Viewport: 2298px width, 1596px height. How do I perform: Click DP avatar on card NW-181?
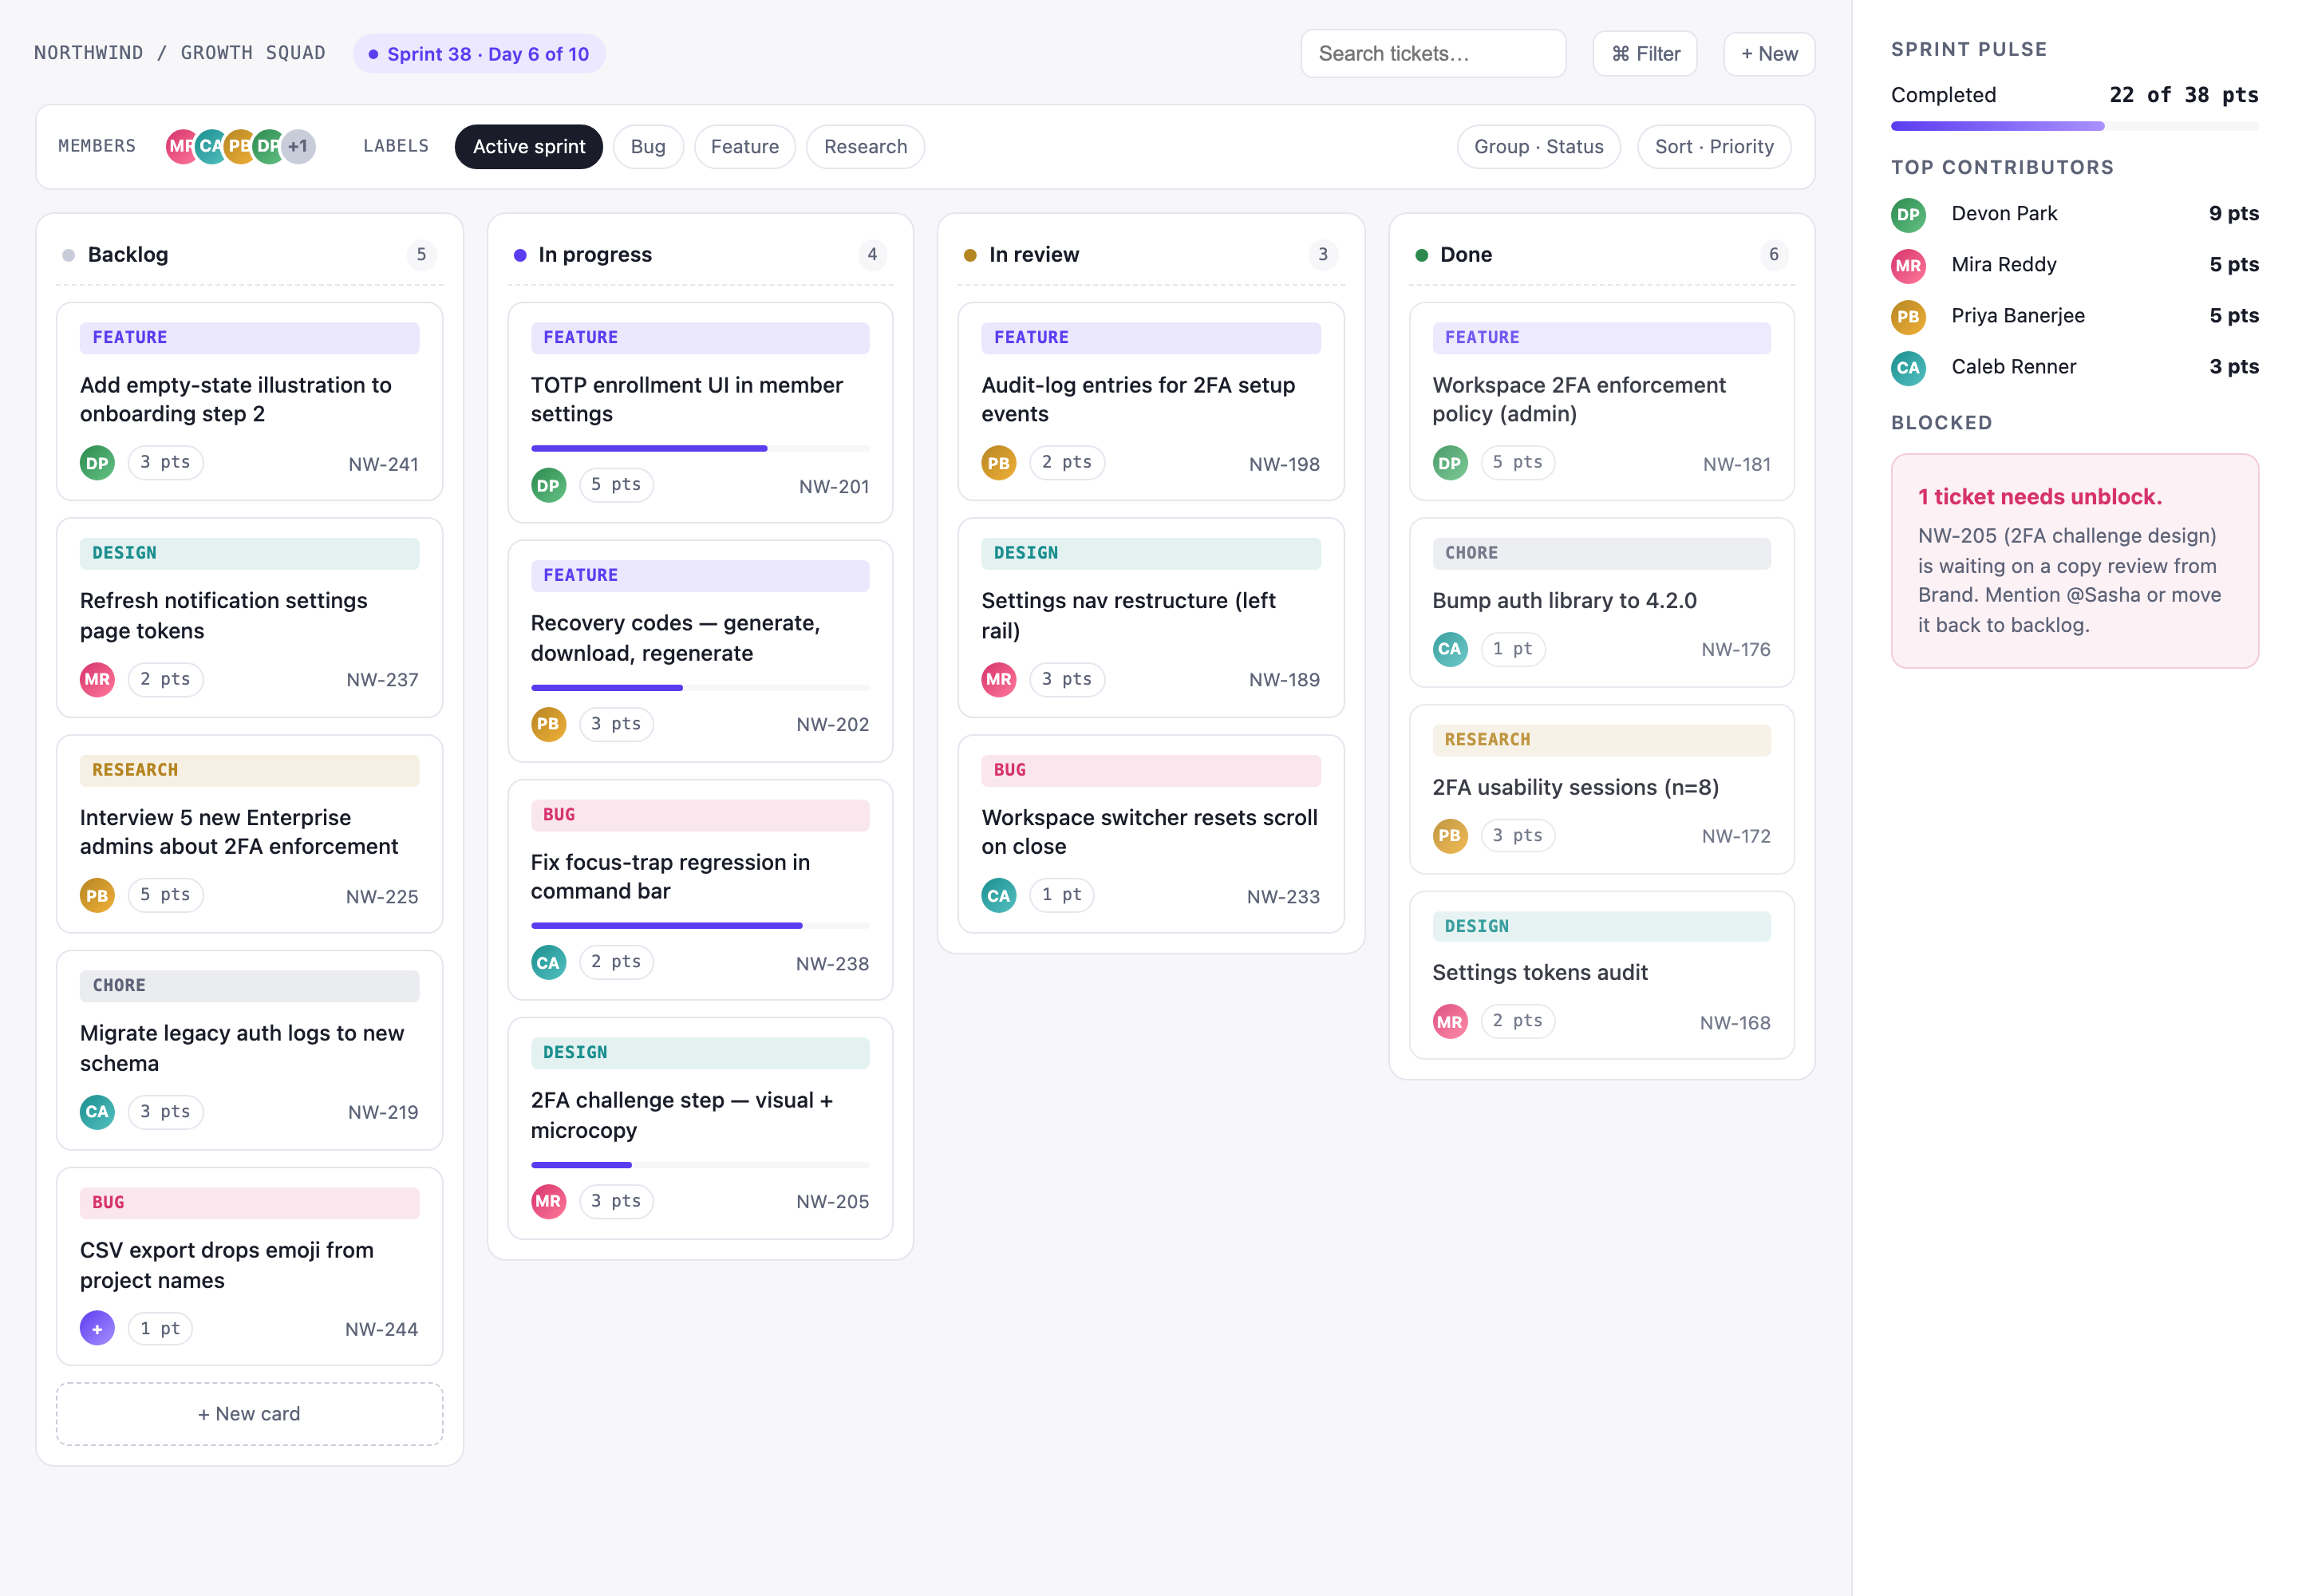(x=1450, y=463)
